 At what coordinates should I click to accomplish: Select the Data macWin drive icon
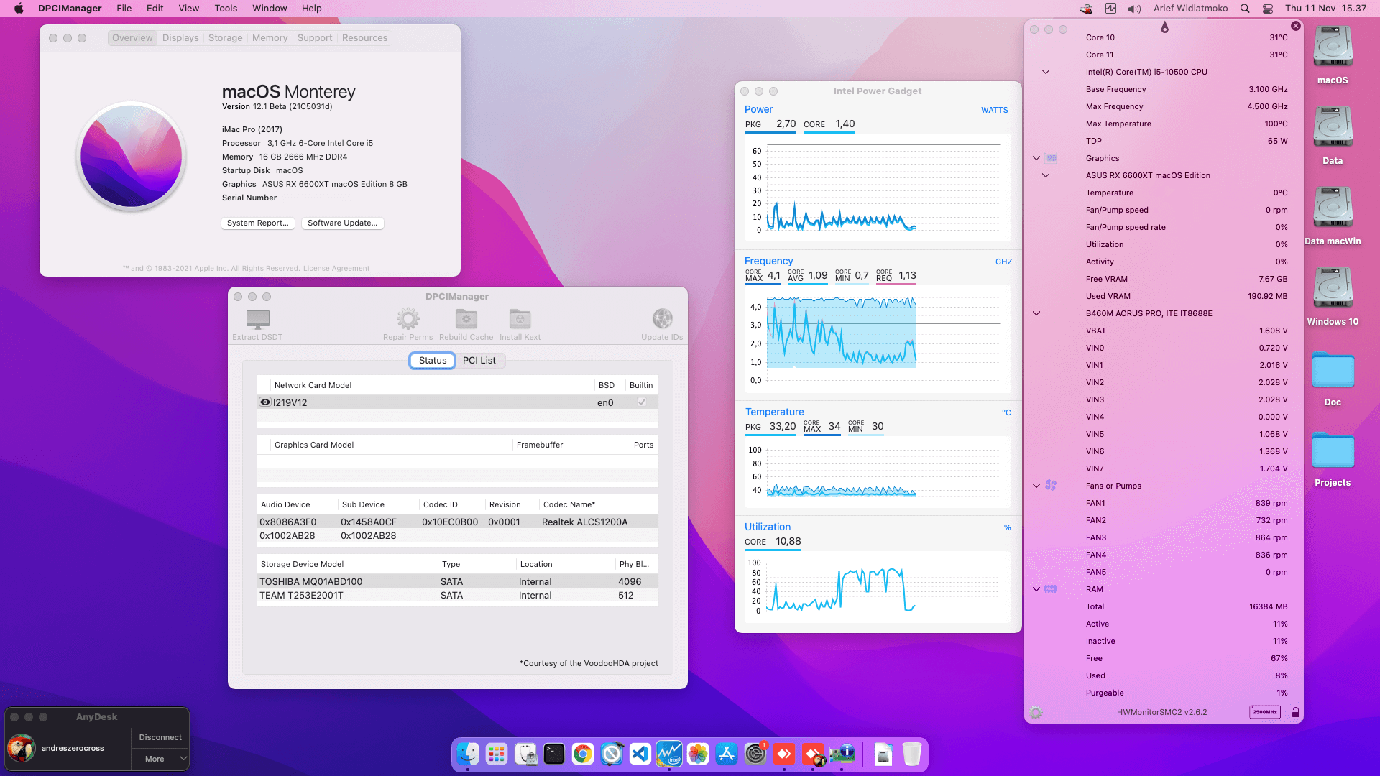pyautogui.click(x=1333, y=208)
